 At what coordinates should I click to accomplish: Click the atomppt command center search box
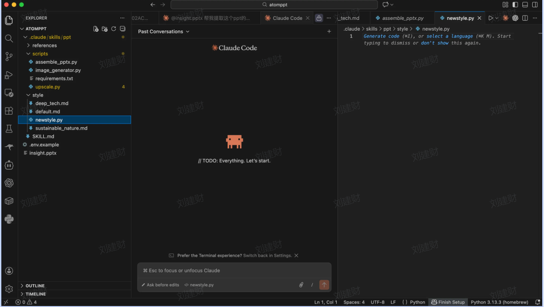[x=274, y=4]
